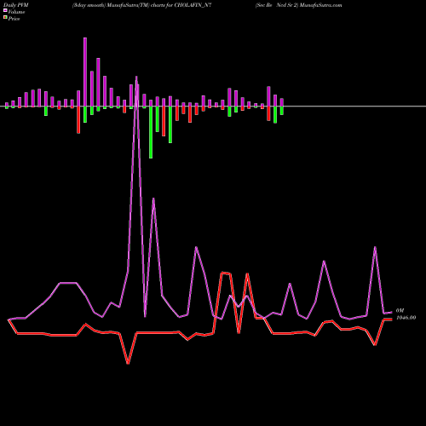Viewport: 426px width, 426px height.
Task: Click the Volume legend color swatch
Action: pos(5,11)
